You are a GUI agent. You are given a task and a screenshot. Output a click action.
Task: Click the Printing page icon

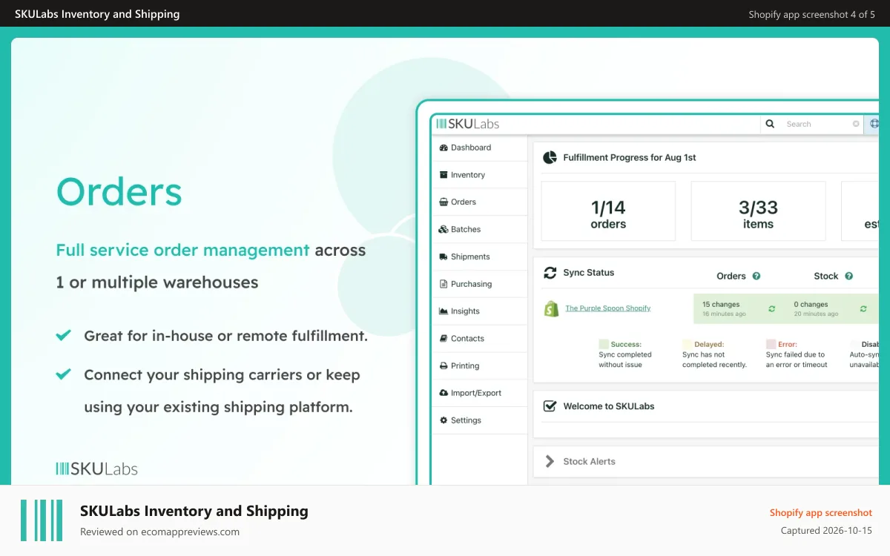[x=444, y=365]
